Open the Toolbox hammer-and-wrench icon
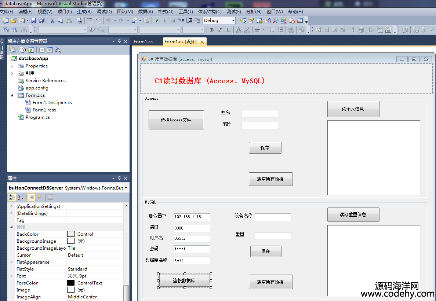 (x=276, y=20)
